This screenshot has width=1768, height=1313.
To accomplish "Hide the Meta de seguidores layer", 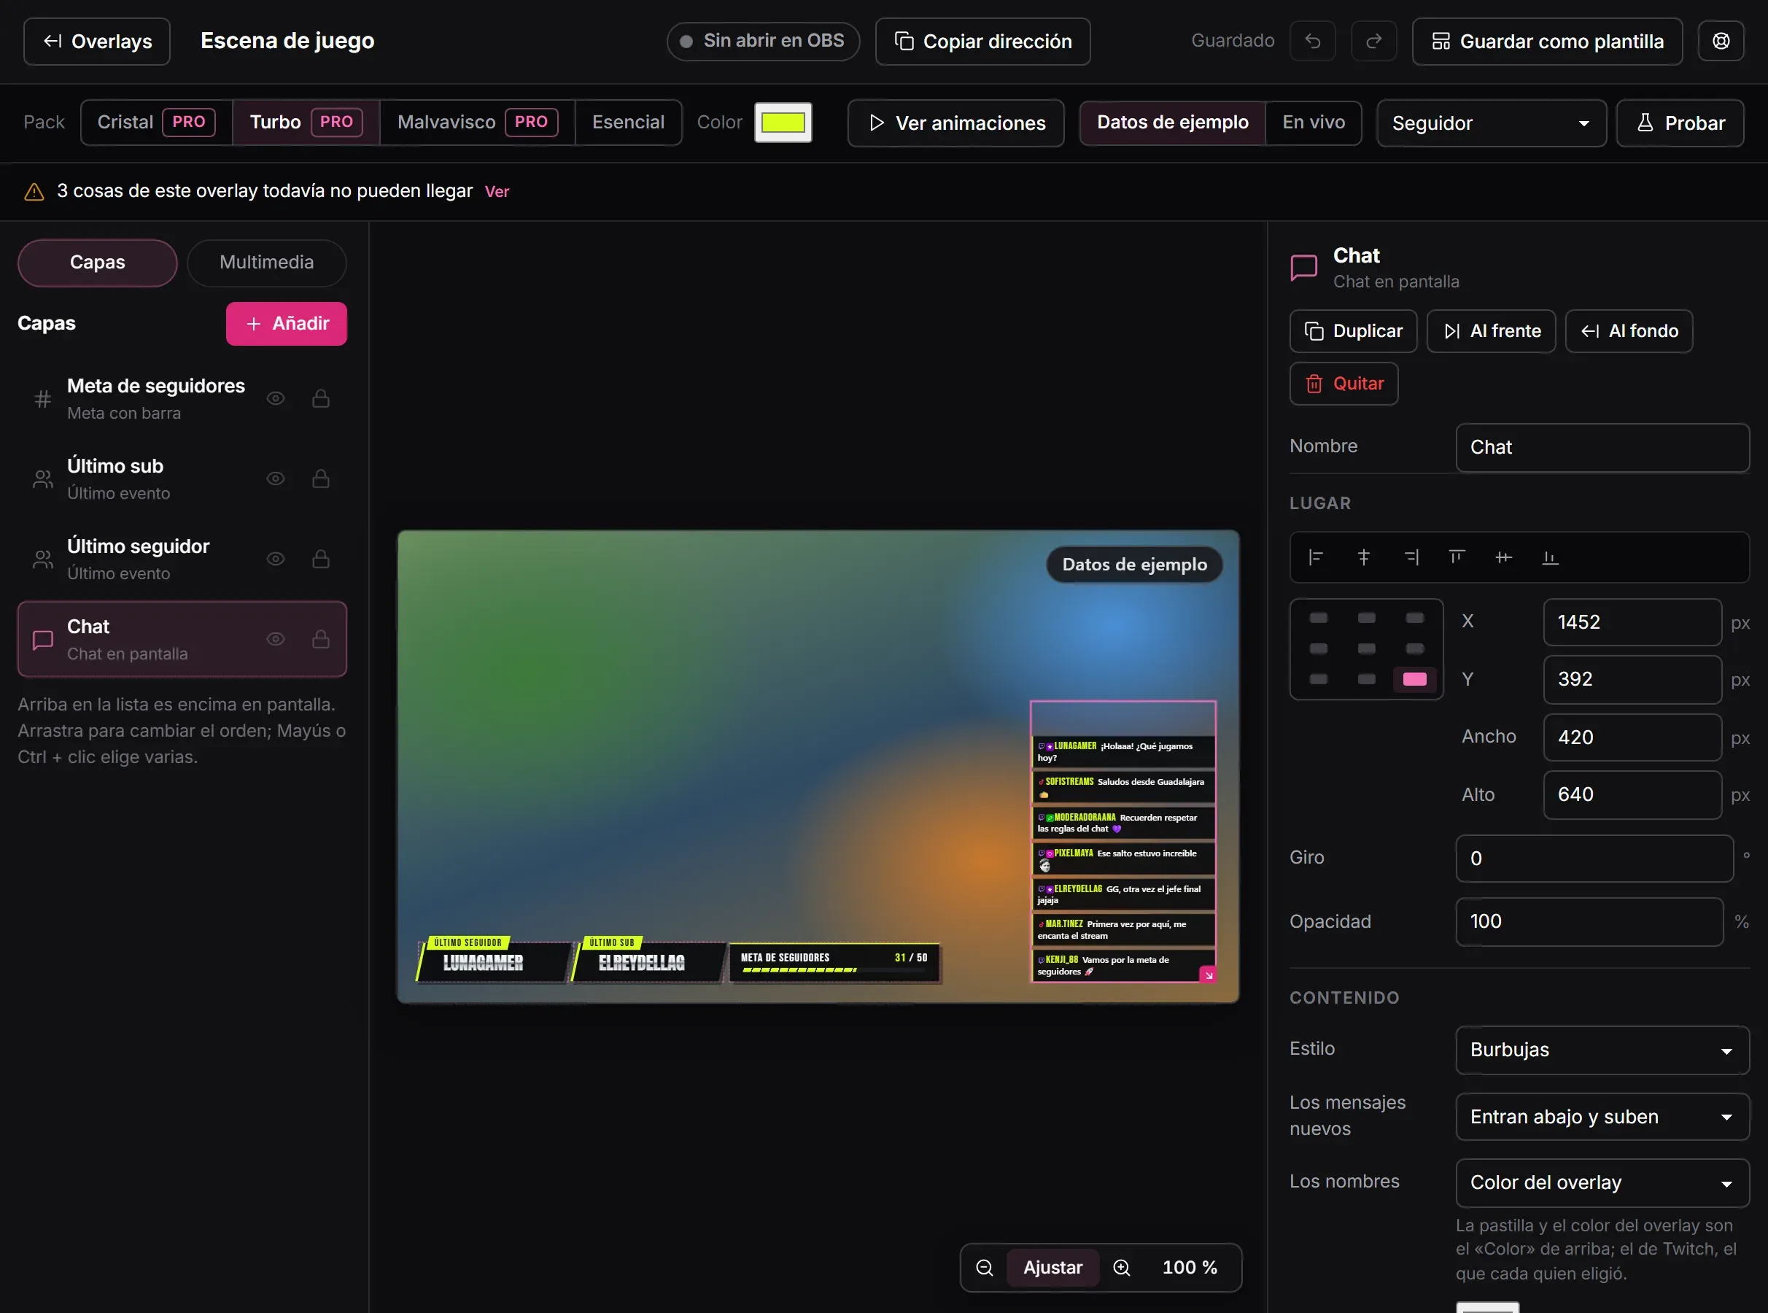I will [x=276, y=398].
